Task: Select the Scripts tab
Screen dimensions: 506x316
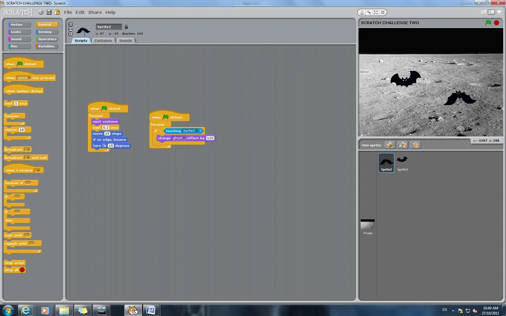Action: (81, 41)
